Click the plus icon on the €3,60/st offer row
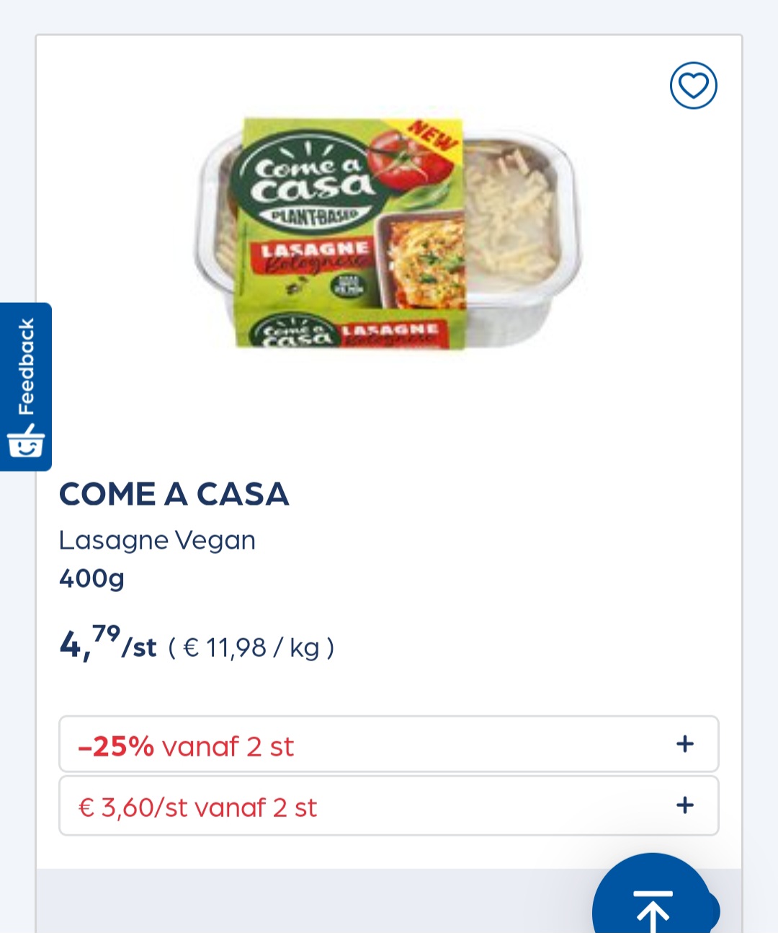 (x=684, y=805)
